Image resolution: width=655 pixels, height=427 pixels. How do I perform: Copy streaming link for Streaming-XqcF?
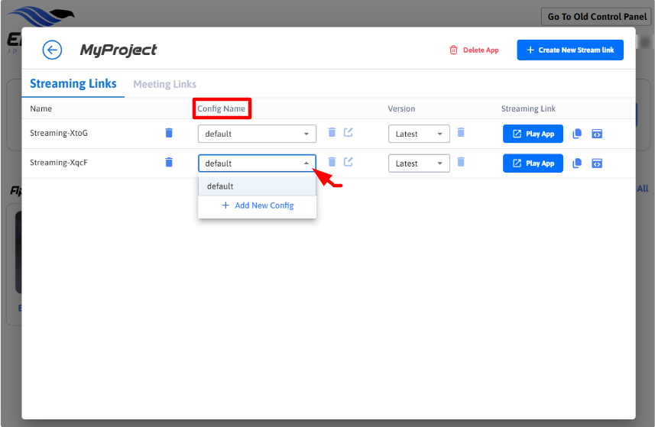coord(577,163)
